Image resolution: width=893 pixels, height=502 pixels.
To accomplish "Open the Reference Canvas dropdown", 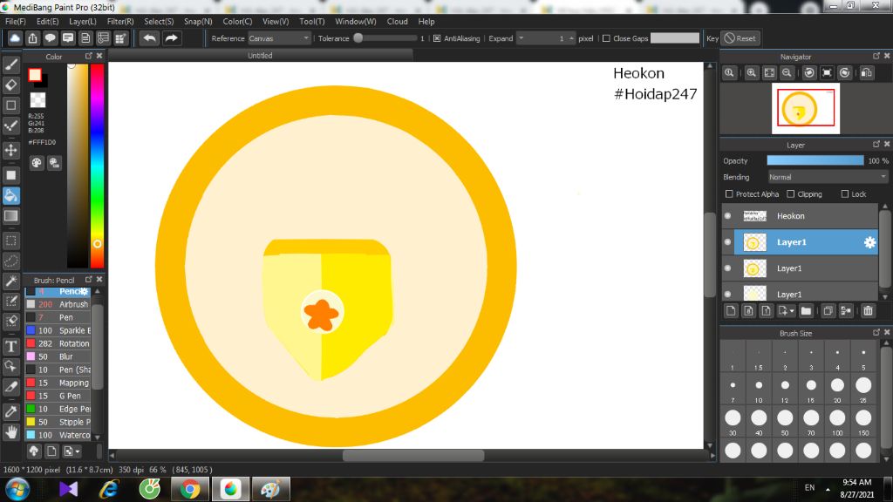I will click(x=279, y=38).
